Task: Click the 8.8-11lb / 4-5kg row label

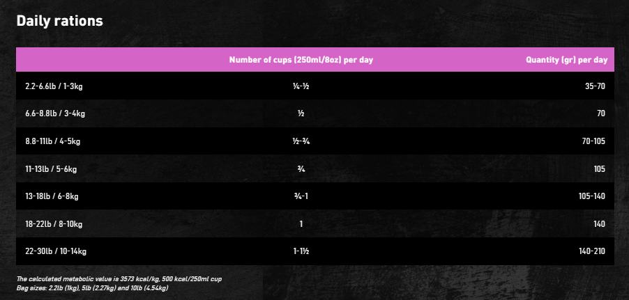Action: click(52, 141)
